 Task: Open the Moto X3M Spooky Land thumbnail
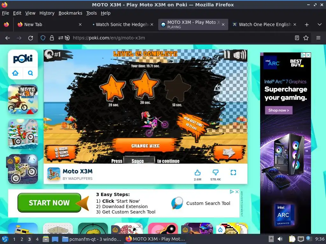[x=23, y=169]
